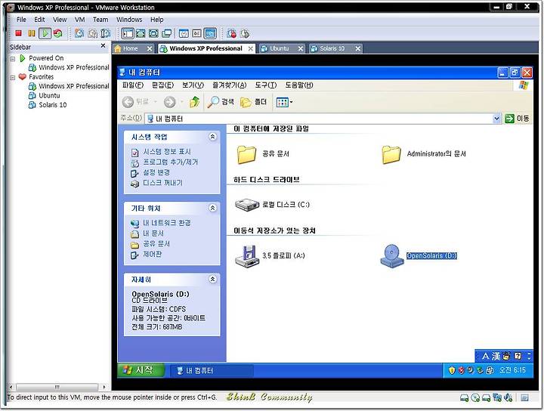544x411 pixels.
Task: Toggle the console view toolbar button
Action: pos(210,33)
